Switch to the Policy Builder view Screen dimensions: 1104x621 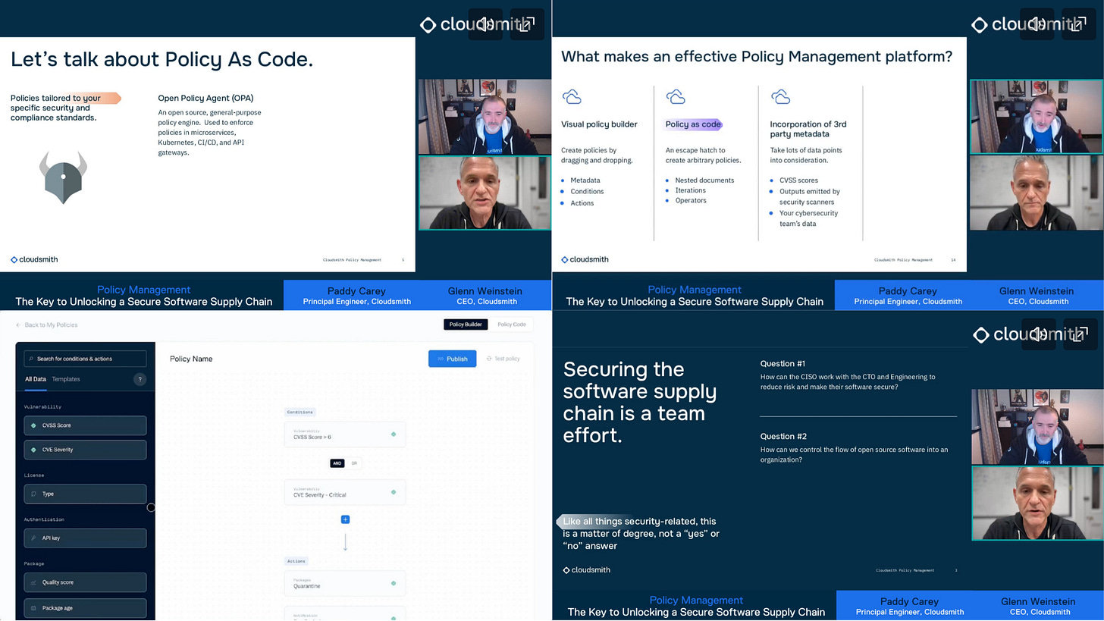[x=466, y=325]
